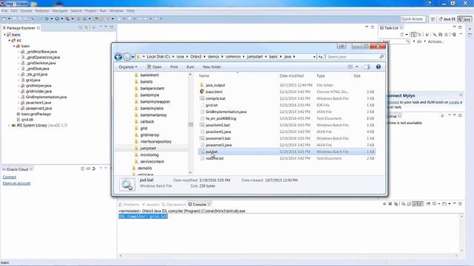
Task: Expand JRE System Library node
Action: pyautogui.click(x=10, y=126)
